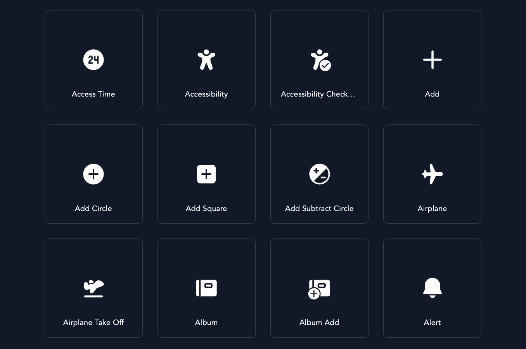Viewport: 526px width, 349px height.
Task: Click the Alert bell icon
Action: point(432,288)
